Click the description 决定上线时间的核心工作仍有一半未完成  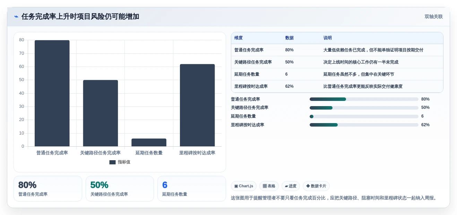[x=361, y=62]
